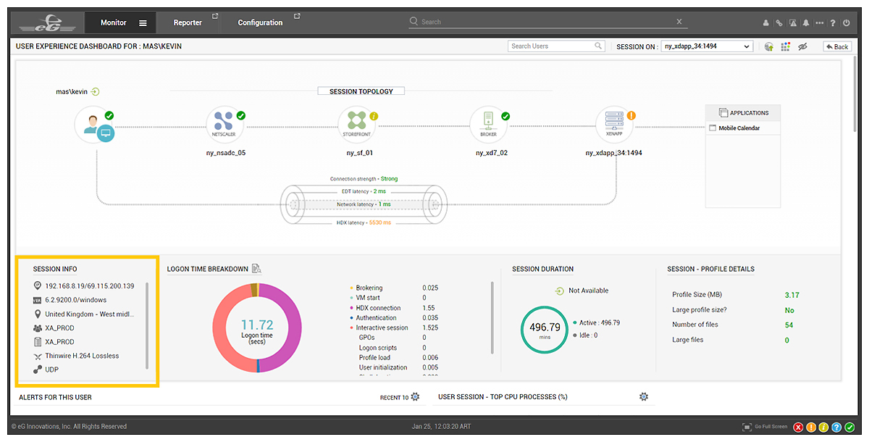869x442 pixels.
Task: Open the SESSION ON dropdown
Action: [x=707, y=46]
